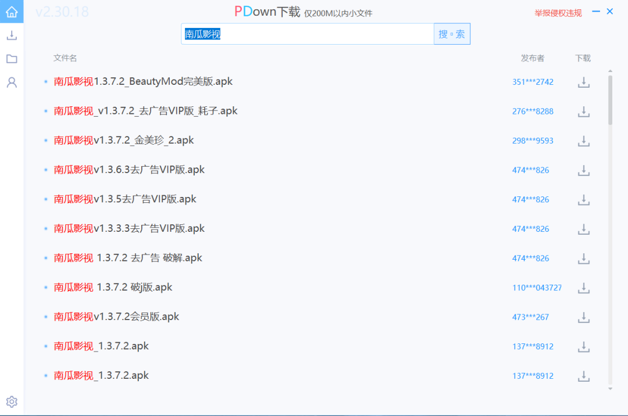Click the 搜索 search button
The height and width of the screenshot is (416, 628).
pyautogui.click(x=452, y=34)
